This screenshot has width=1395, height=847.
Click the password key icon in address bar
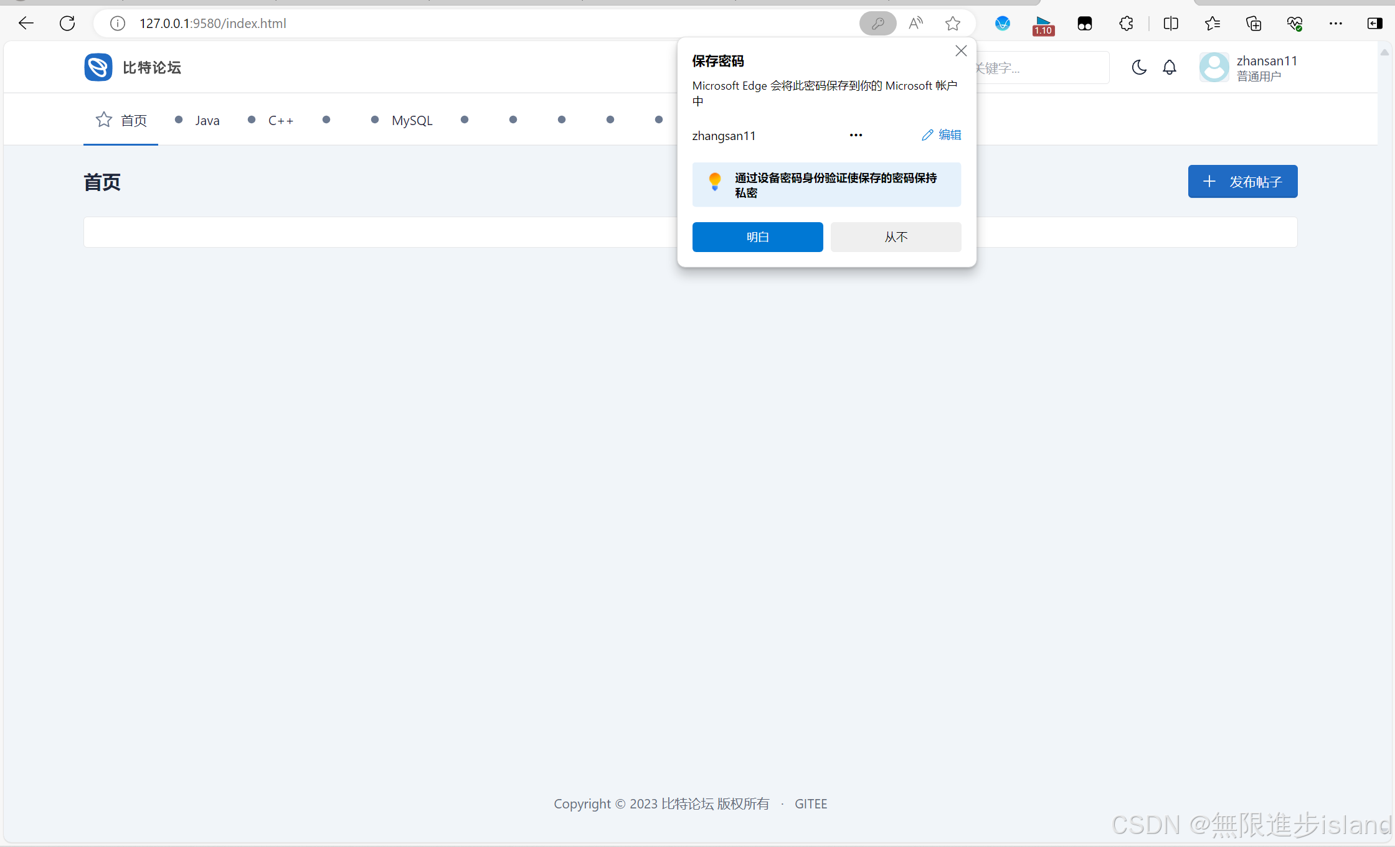tap(877, 24)
